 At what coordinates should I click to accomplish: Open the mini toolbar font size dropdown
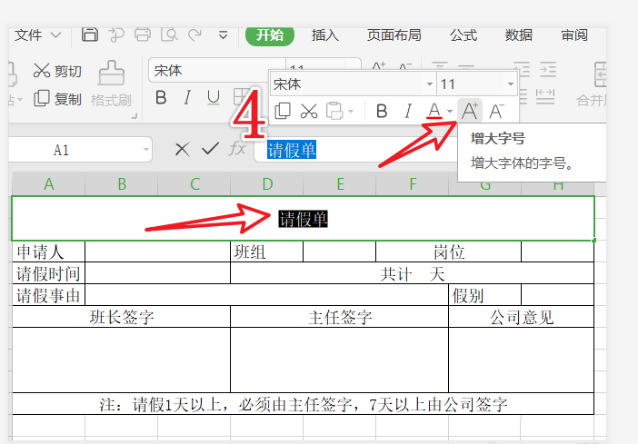click(510, 84)
